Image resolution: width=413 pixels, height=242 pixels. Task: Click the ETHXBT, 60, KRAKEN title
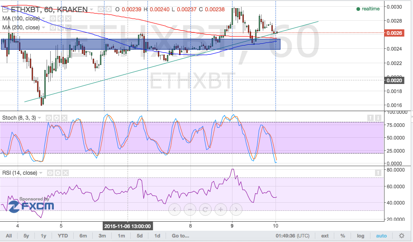point(49,9)
